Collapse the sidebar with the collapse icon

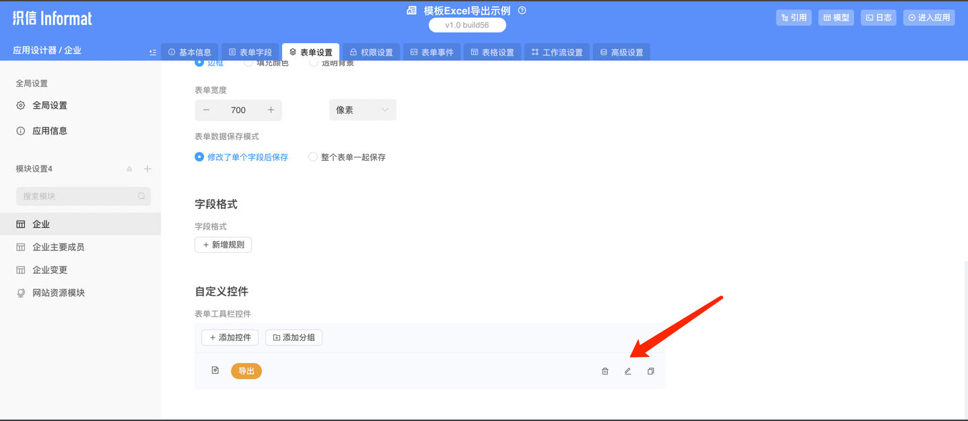pos(152,52)
